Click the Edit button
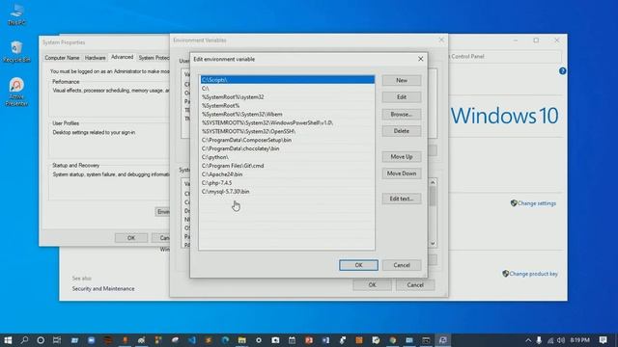Viewport: 618px width, 347px height. click(402, 97)
